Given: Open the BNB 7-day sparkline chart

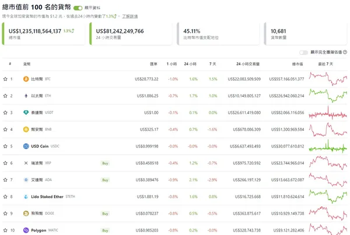Looking at the screenshot, I should tap(328, 129).
